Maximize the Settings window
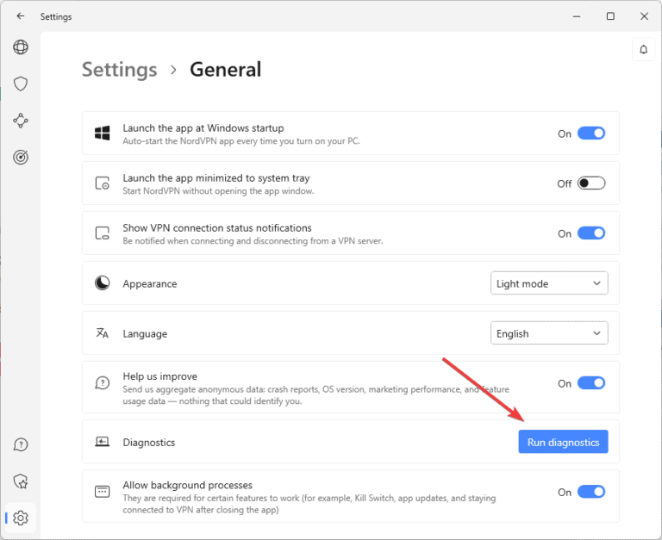 point(610,16)
